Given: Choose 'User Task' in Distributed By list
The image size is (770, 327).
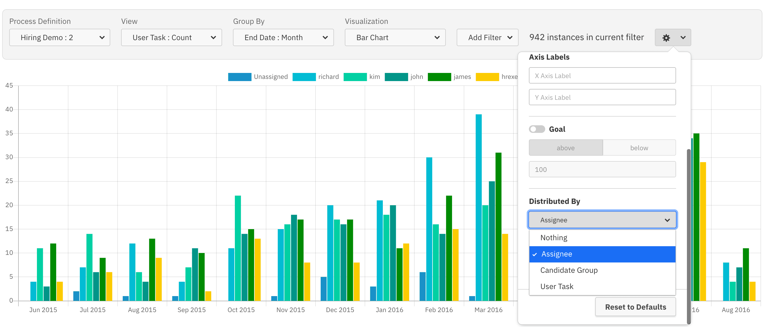Looking at the screenshot, I should (602, 287).
